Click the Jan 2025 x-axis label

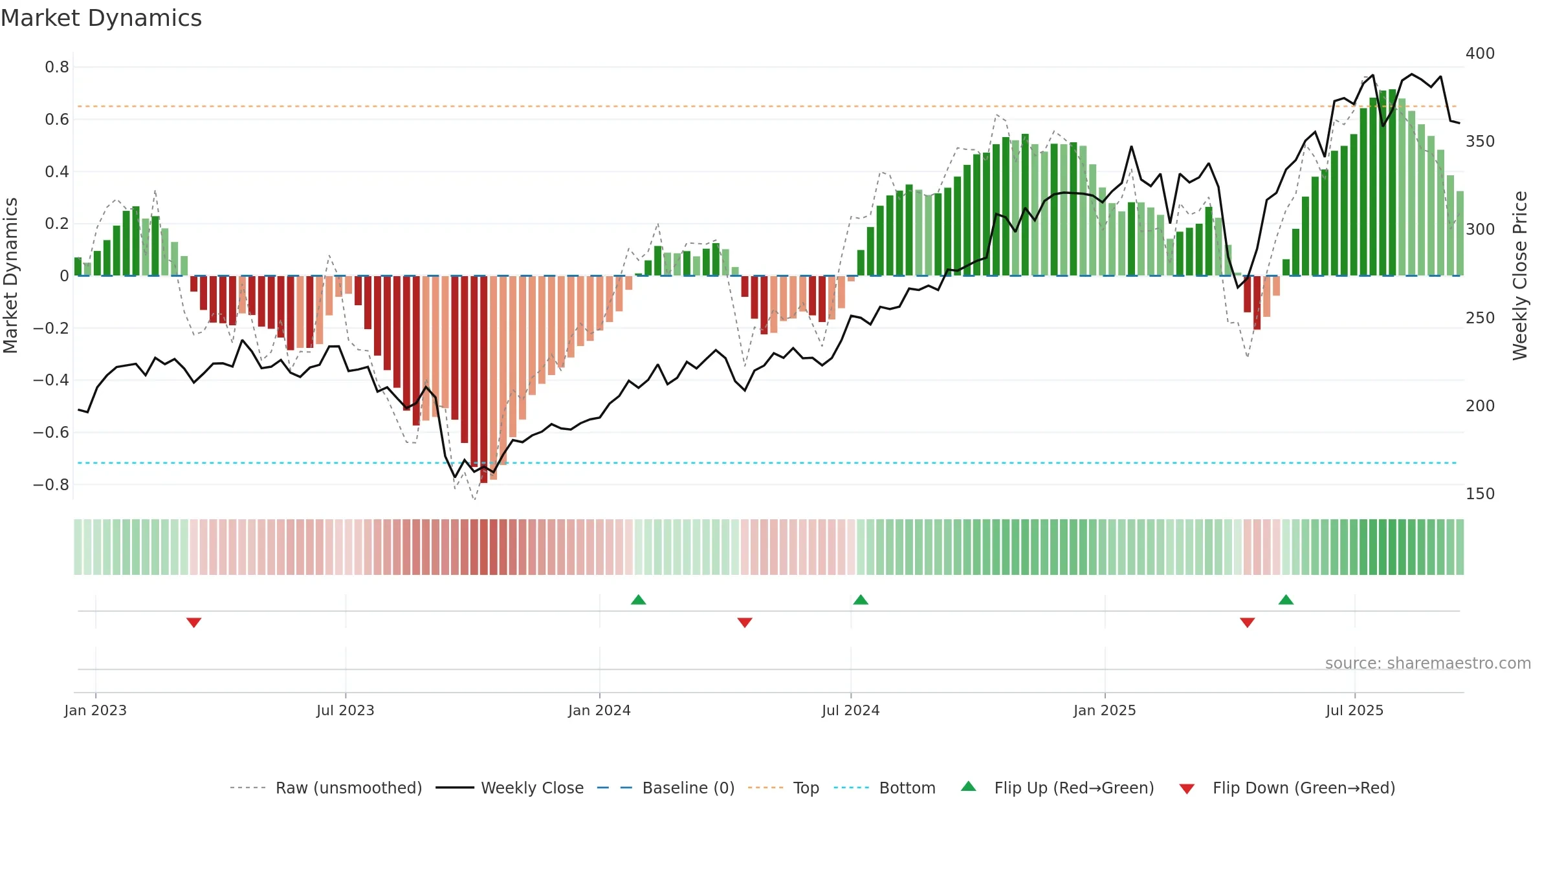pyautogui.click(x=1105, y=710)
